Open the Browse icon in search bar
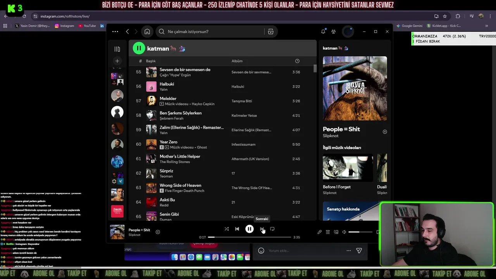This screenshot has width=496, height=279. (270, 31)
